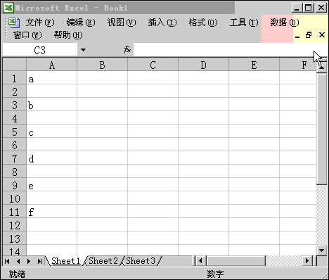The width and height of the screenshot is (329, 280).
Task: Open the 数据(D) menu
Action: (285, 23)
